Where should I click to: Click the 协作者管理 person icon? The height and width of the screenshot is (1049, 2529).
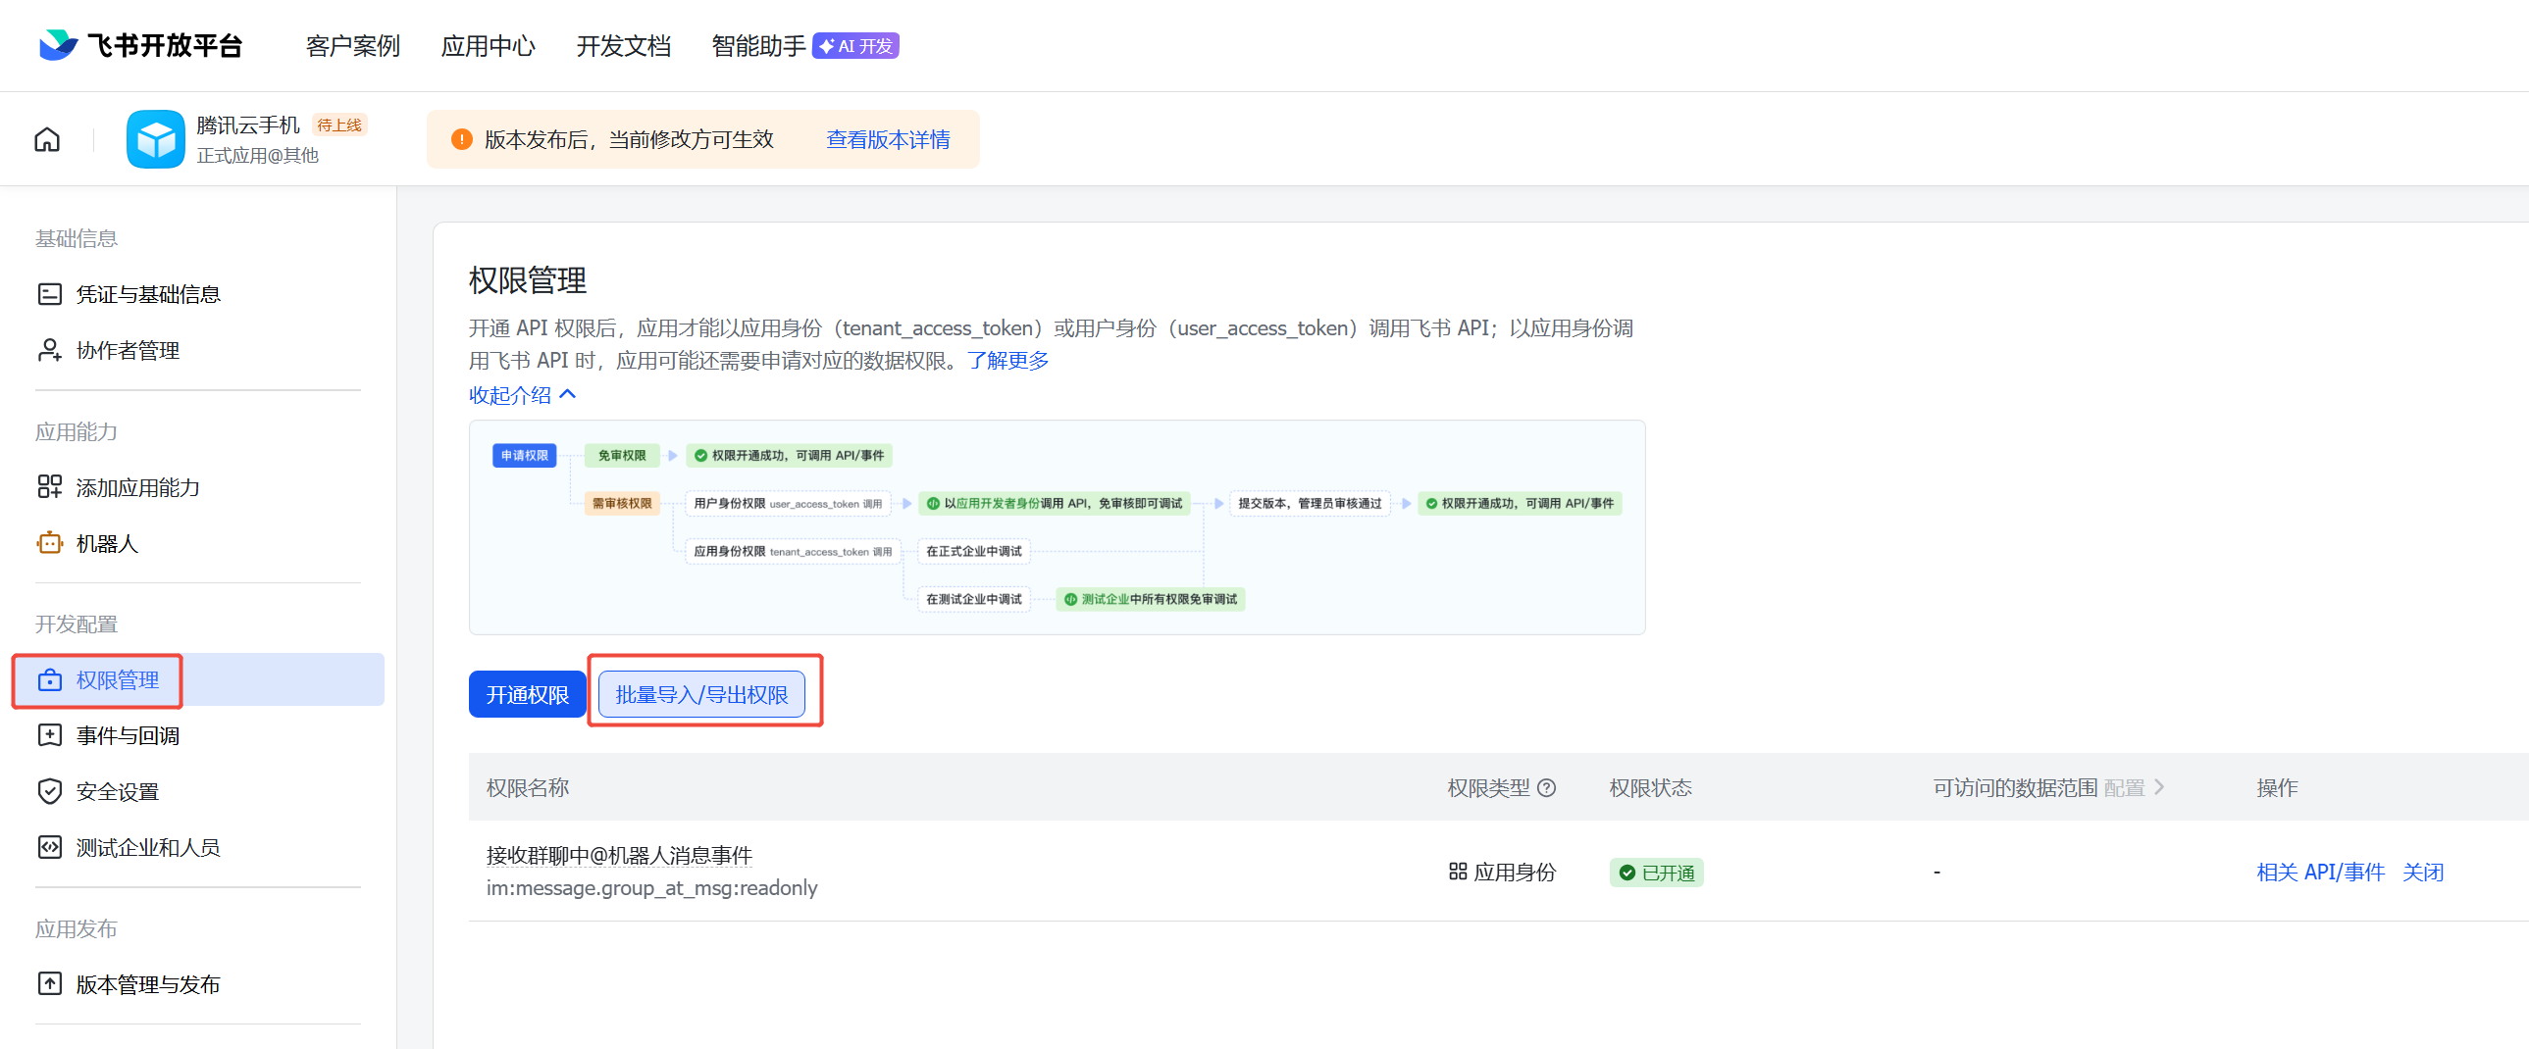click(x=49, y=350)
